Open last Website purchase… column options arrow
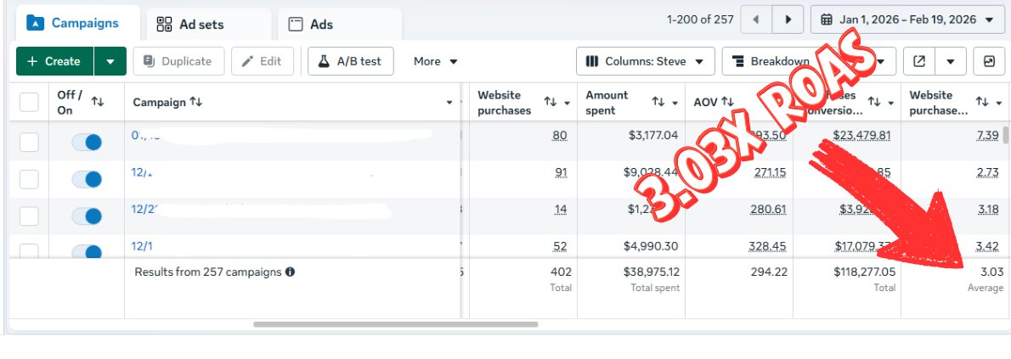This screenshot has width=1011, height=359. click(x=999, y=103)
